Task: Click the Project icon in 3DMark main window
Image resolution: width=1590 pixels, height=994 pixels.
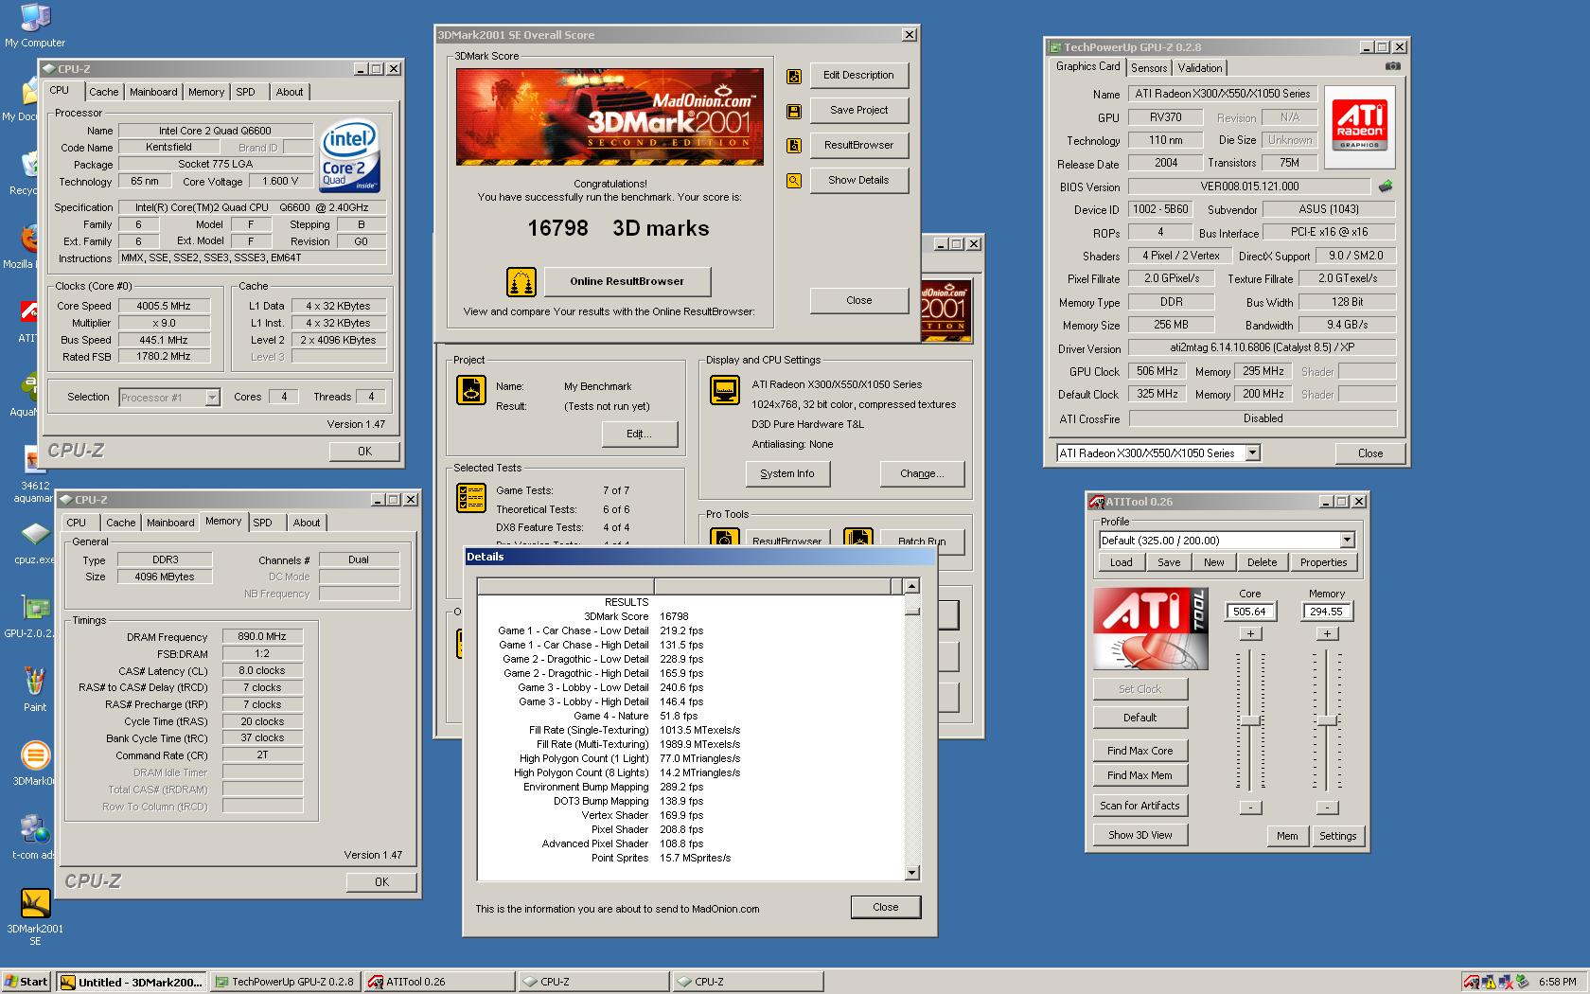Action: 471,390
